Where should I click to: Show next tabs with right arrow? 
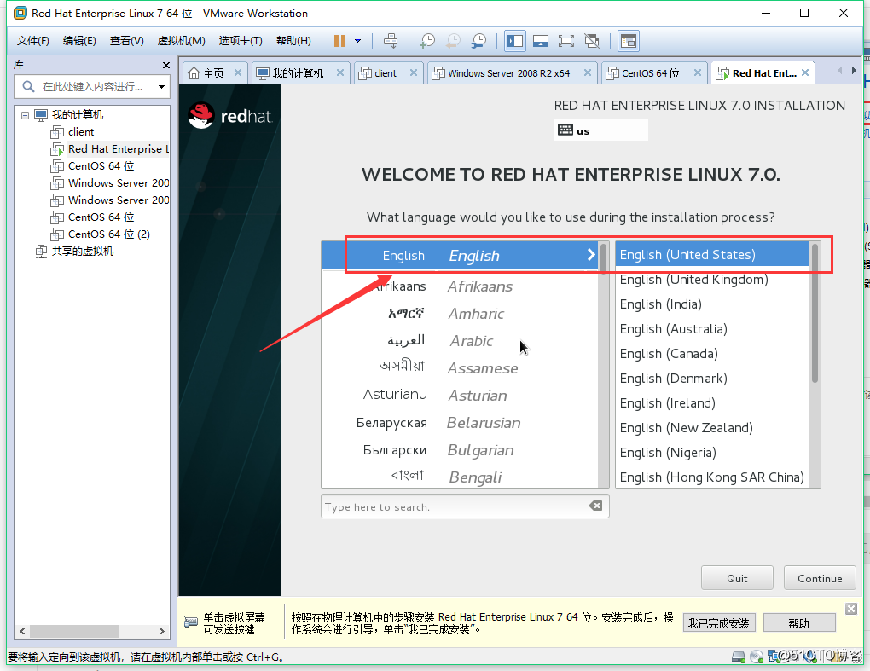(x=853, y=71)
